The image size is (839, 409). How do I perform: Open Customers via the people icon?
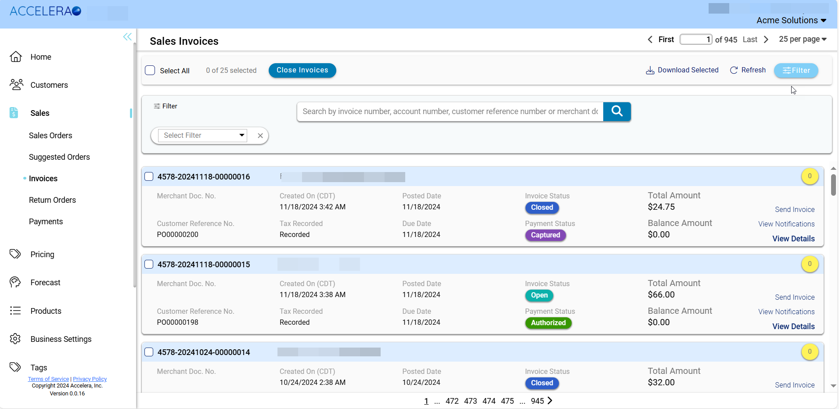16,85
